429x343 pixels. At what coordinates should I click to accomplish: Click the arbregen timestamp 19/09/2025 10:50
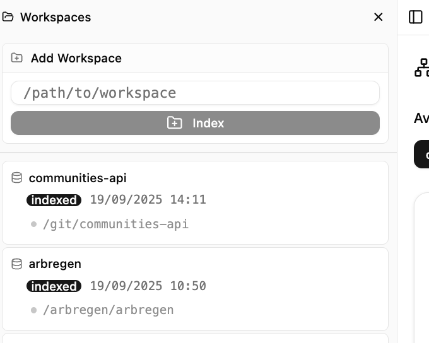pos(148,286)
